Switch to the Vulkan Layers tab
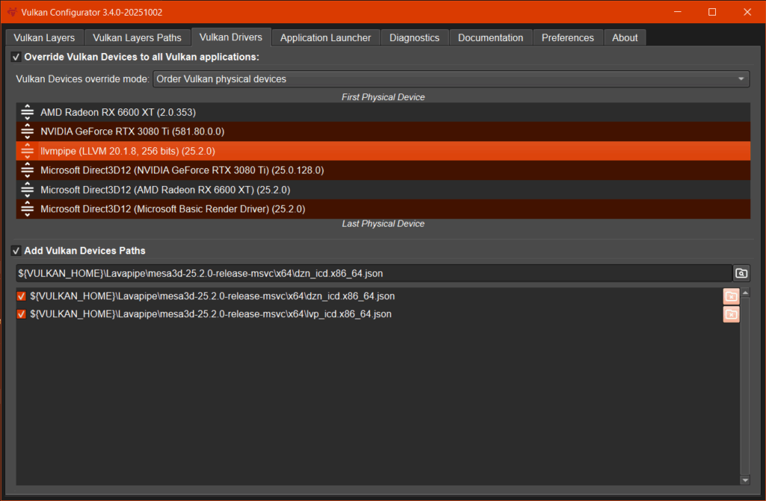 (43, 37)
